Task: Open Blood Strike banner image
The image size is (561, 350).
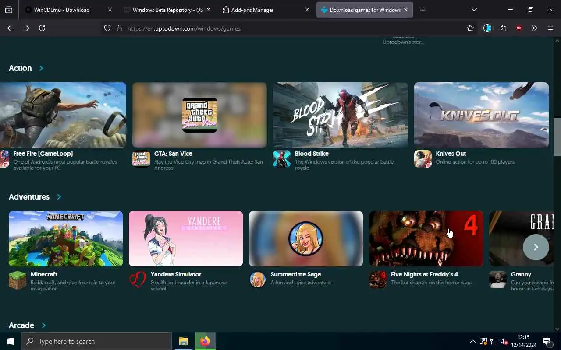Action: tap(341, 115)
